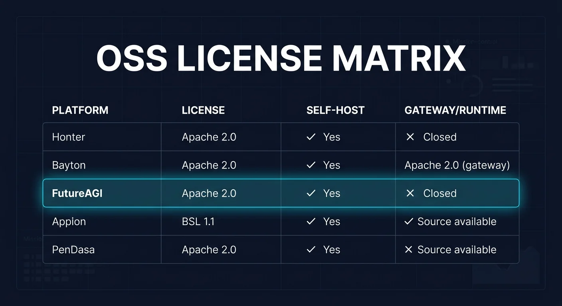Click the checkmark icon in PenDasa's Self-Host cell
The width and height of the screenshot is (562, 306).
[x=311, y=250]
